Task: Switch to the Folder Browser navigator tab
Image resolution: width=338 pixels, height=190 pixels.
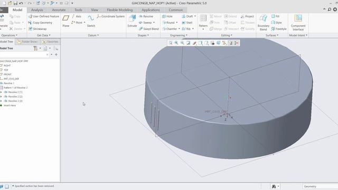Action: (x=27, y=42)
